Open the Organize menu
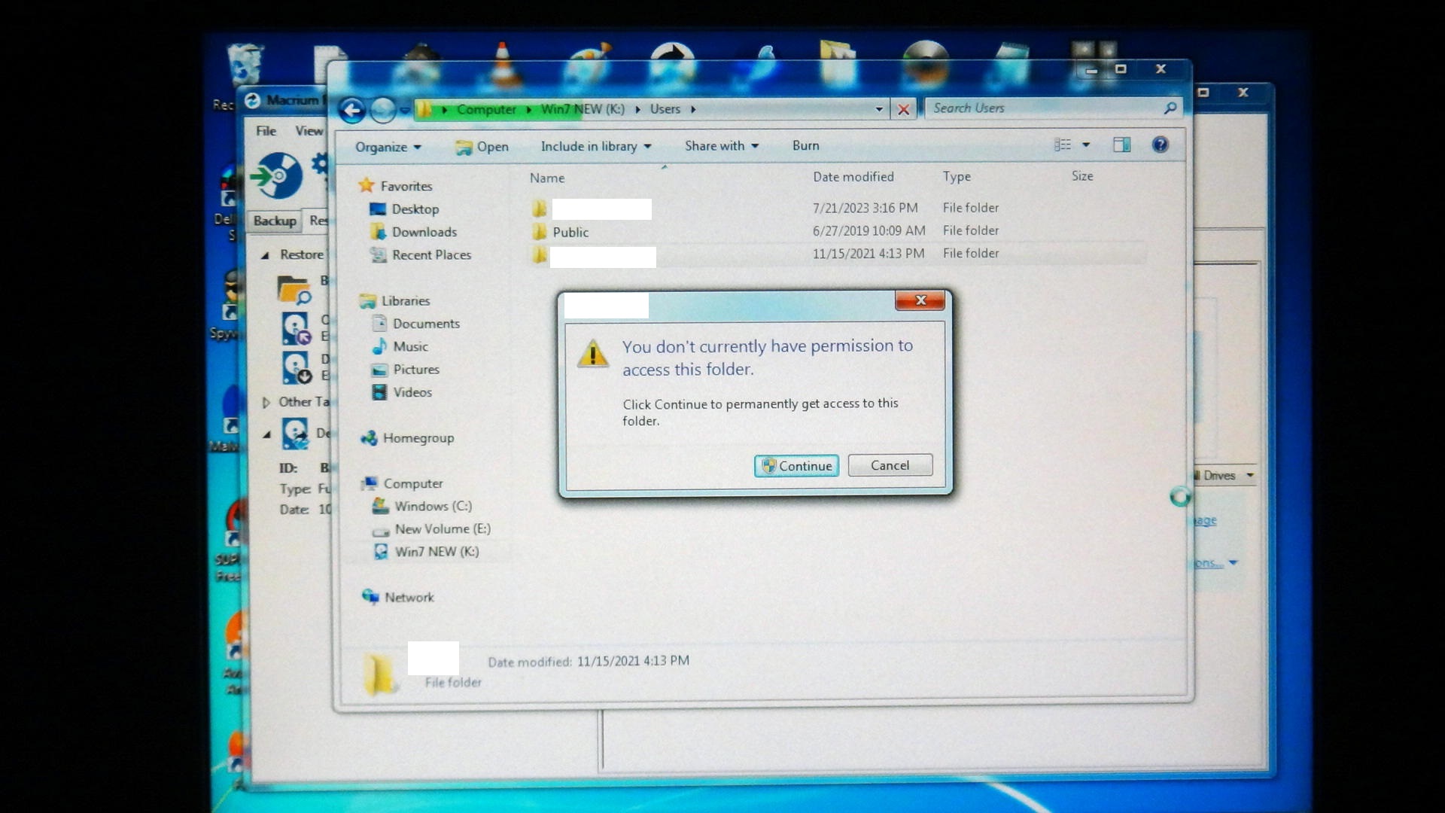Screen dimensions: 1445x813 (388, 147)
